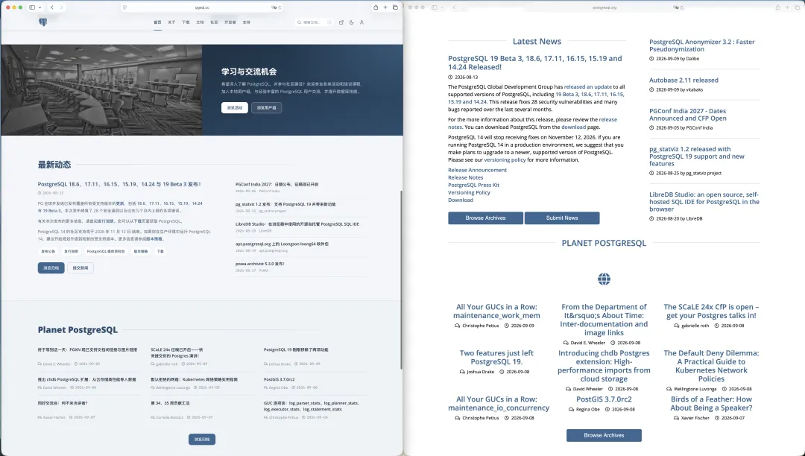This screenshot has width=805, height=456.
Task: Open the PGConf India 2027 headline on pgsql.cc
Action: [277, 184]
